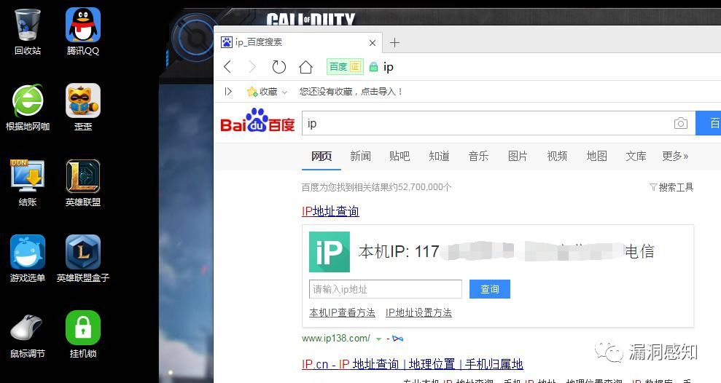
Task: Click the blue 查询 query button
Action: click(x=490, y=289)
